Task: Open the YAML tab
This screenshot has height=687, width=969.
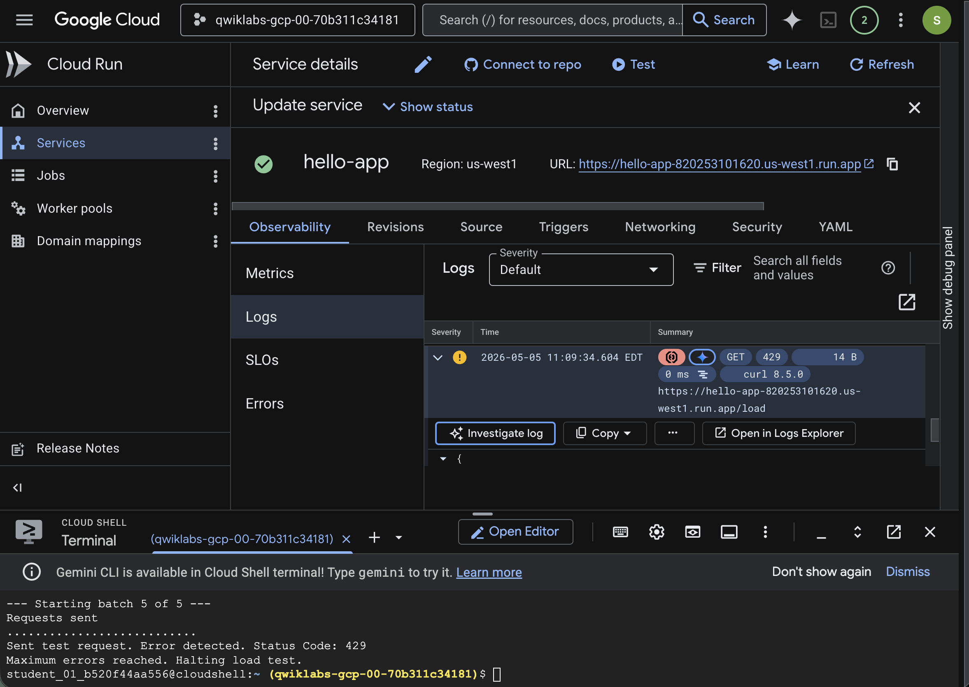Action: pyautogui.click(x=835, y=227)
